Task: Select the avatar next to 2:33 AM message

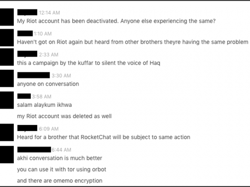Action: 7,57
